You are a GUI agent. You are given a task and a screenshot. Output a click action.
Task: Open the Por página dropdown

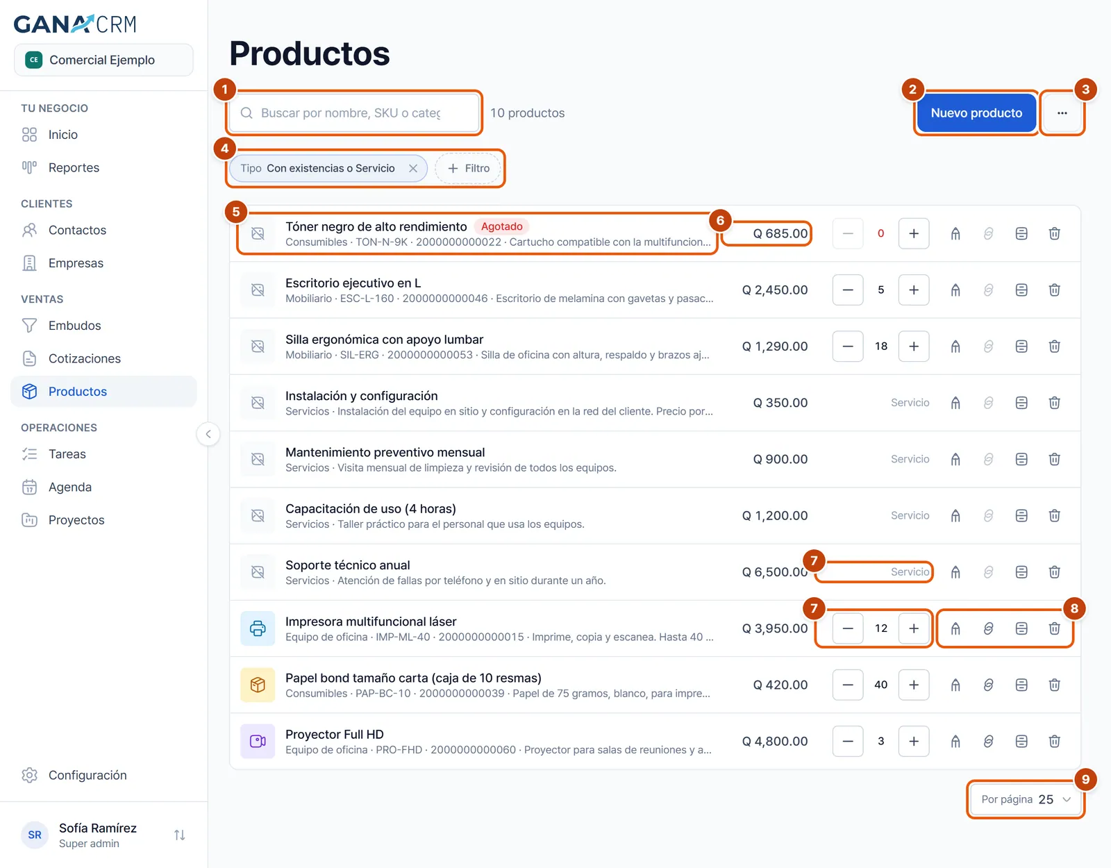click(1026, 799)
